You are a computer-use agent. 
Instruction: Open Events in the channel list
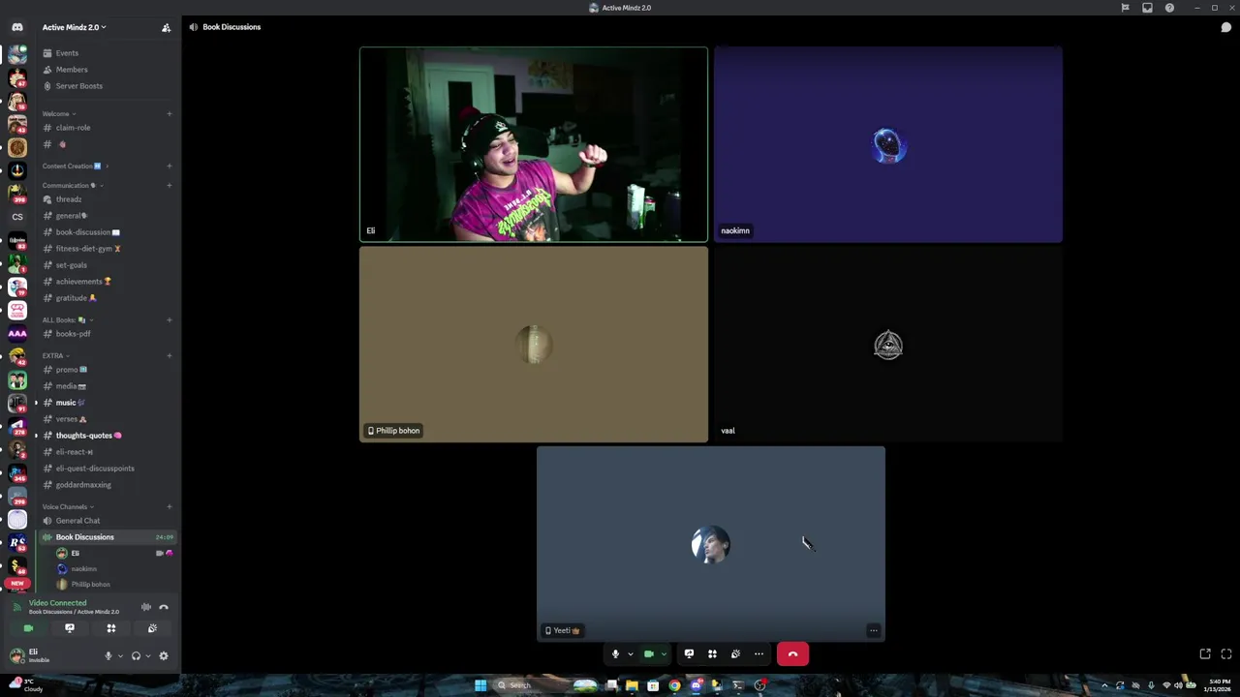67,53
